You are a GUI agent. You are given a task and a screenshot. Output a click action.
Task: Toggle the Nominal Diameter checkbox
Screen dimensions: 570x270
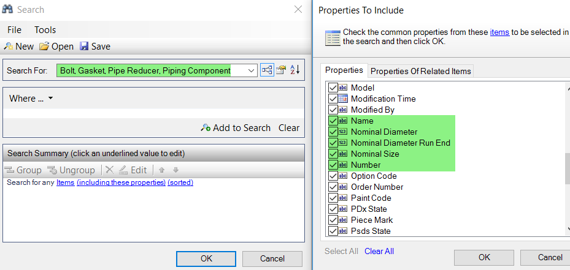point(333,132)
